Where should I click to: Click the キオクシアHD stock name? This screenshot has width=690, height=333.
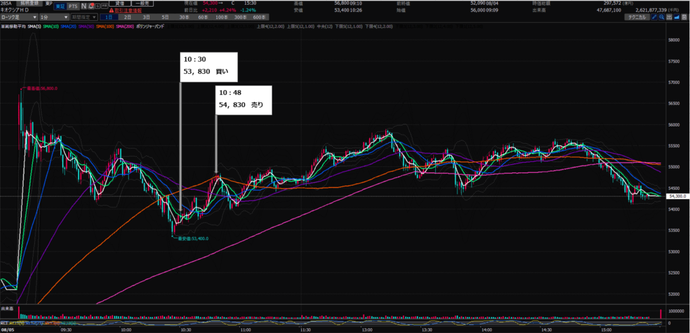15,10
